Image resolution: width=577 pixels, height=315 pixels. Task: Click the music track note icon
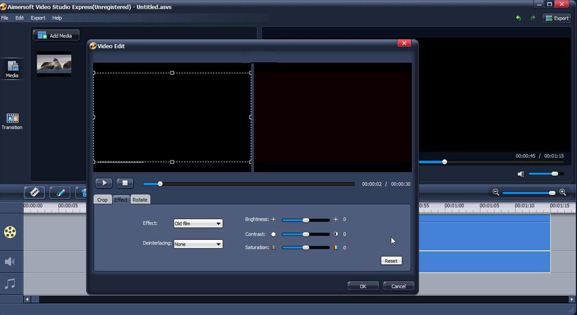pos(10,284)
